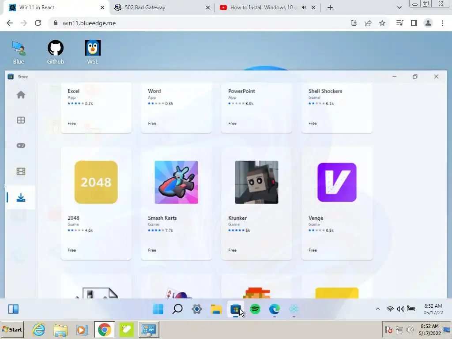Select the Apps grid icon in Store sidebar
The height and width of the screenshot is (339, 452).
pyautogui.click(x=21, y=120)
